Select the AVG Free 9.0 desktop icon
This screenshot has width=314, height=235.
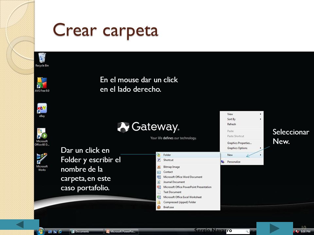(42, 85)
